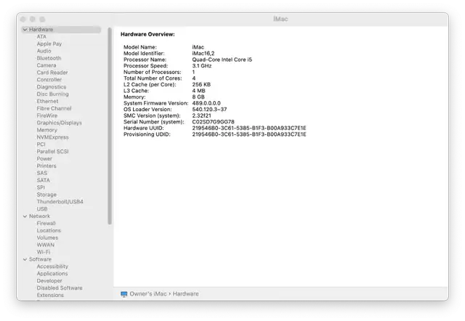Open Developer under Software

click(x=49, y=281)
